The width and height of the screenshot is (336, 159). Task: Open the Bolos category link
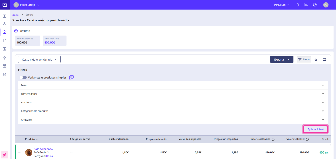(x=49, y=156)
